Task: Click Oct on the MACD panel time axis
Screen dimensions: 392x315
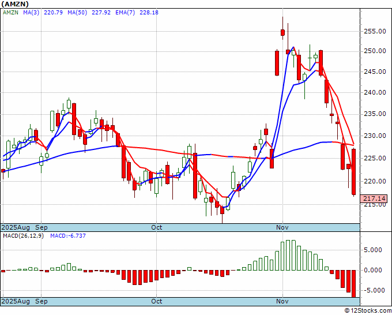Action: click(156, 301)
